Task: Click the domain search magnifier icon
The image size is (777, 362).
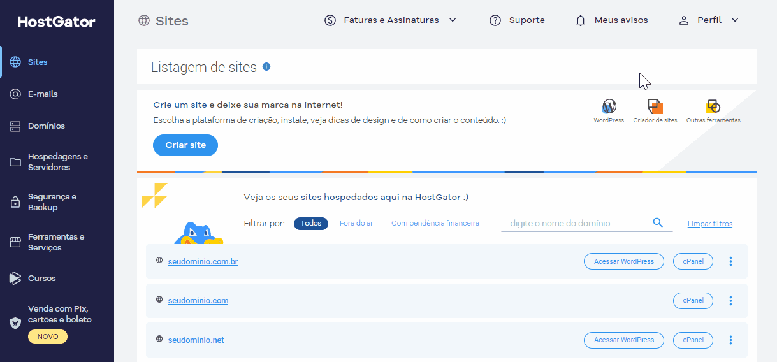Action: pyautogui.click(x=658, y=222)
